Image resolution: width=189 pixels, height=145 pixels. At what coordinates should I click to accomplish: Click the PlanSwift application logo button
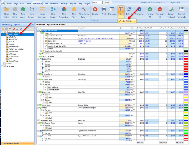click(3, 3)
